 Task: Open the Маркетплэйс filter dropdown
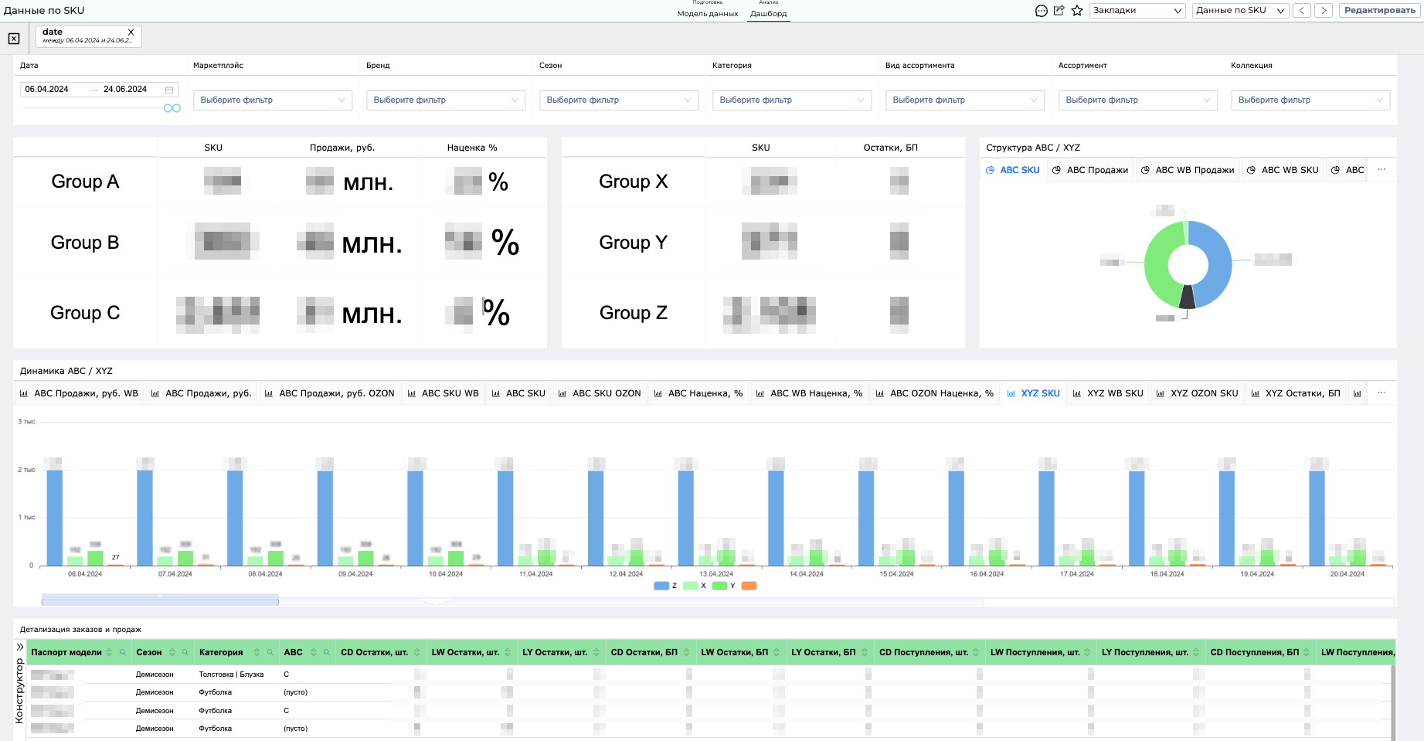tap(273, 100)
